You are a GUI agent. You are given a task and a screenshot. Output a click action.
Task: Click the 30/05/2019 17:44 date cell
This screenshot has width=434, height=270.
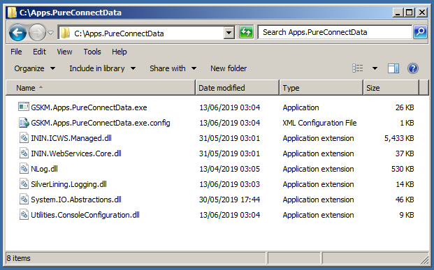tap(229, 200)
